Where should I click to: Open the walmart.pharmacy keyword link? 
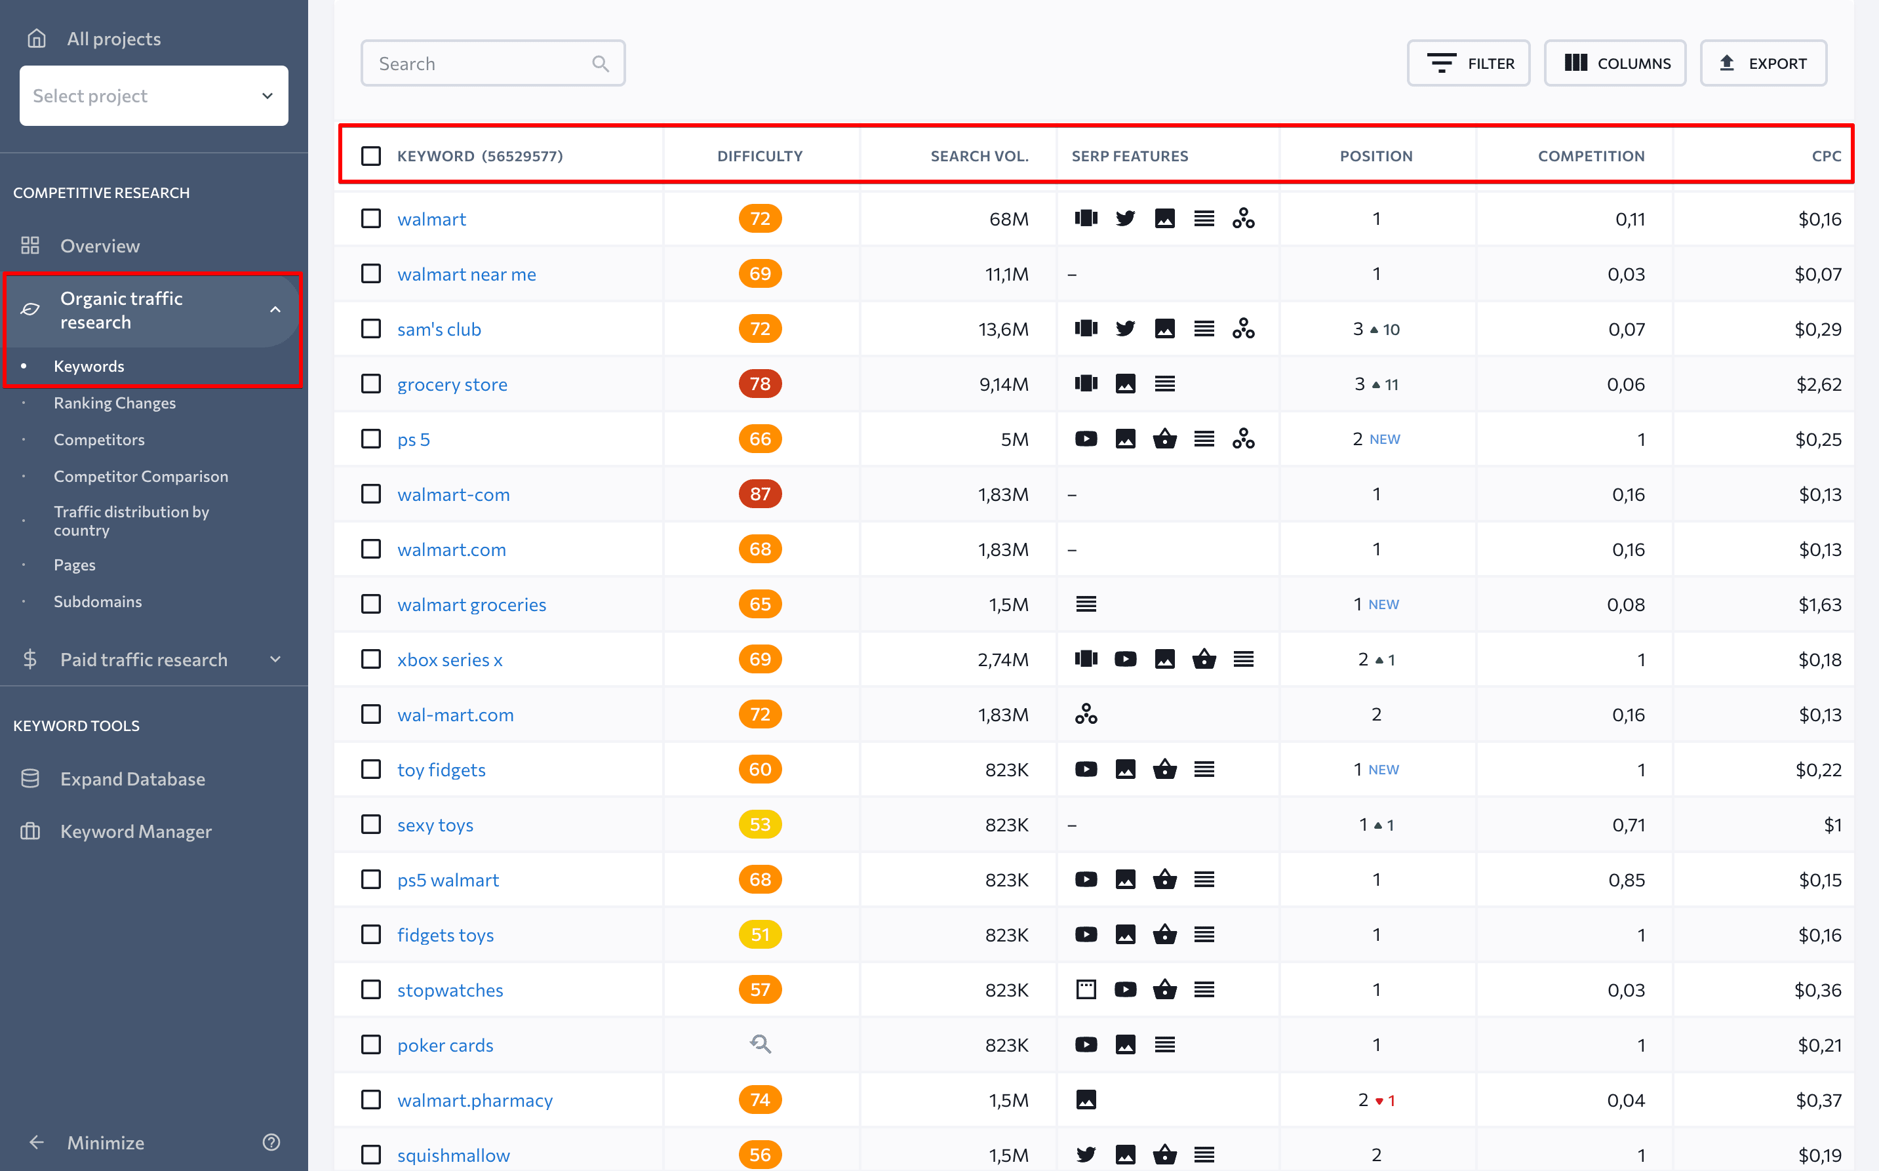[475, 1100]
